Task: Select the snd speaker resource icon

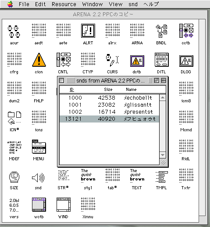Action: tap(38, 178)
